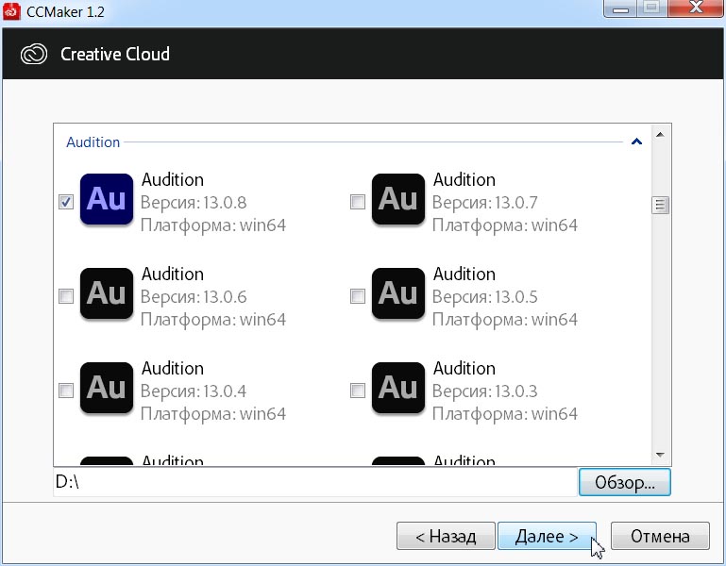Image resolution: width=726 pixels, height=566 pixels.
Task: Click the Audition group header label
Action: pos(93,142)
